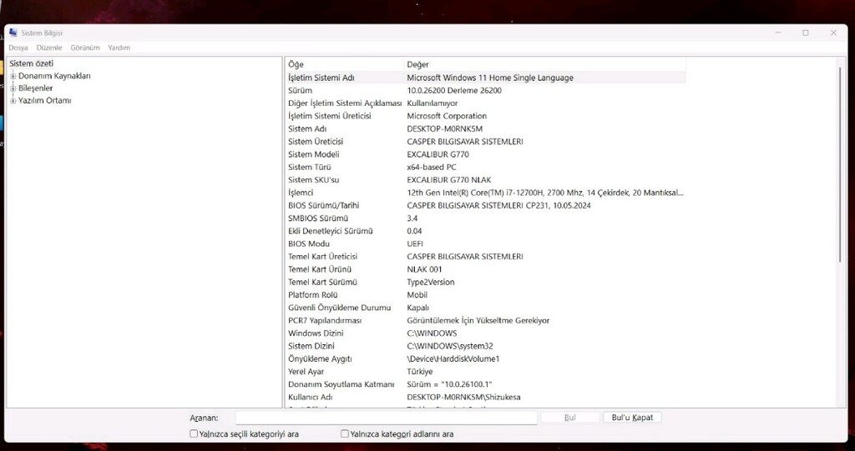Click the Değer column header
855x451 pixels.
[545, 64]
